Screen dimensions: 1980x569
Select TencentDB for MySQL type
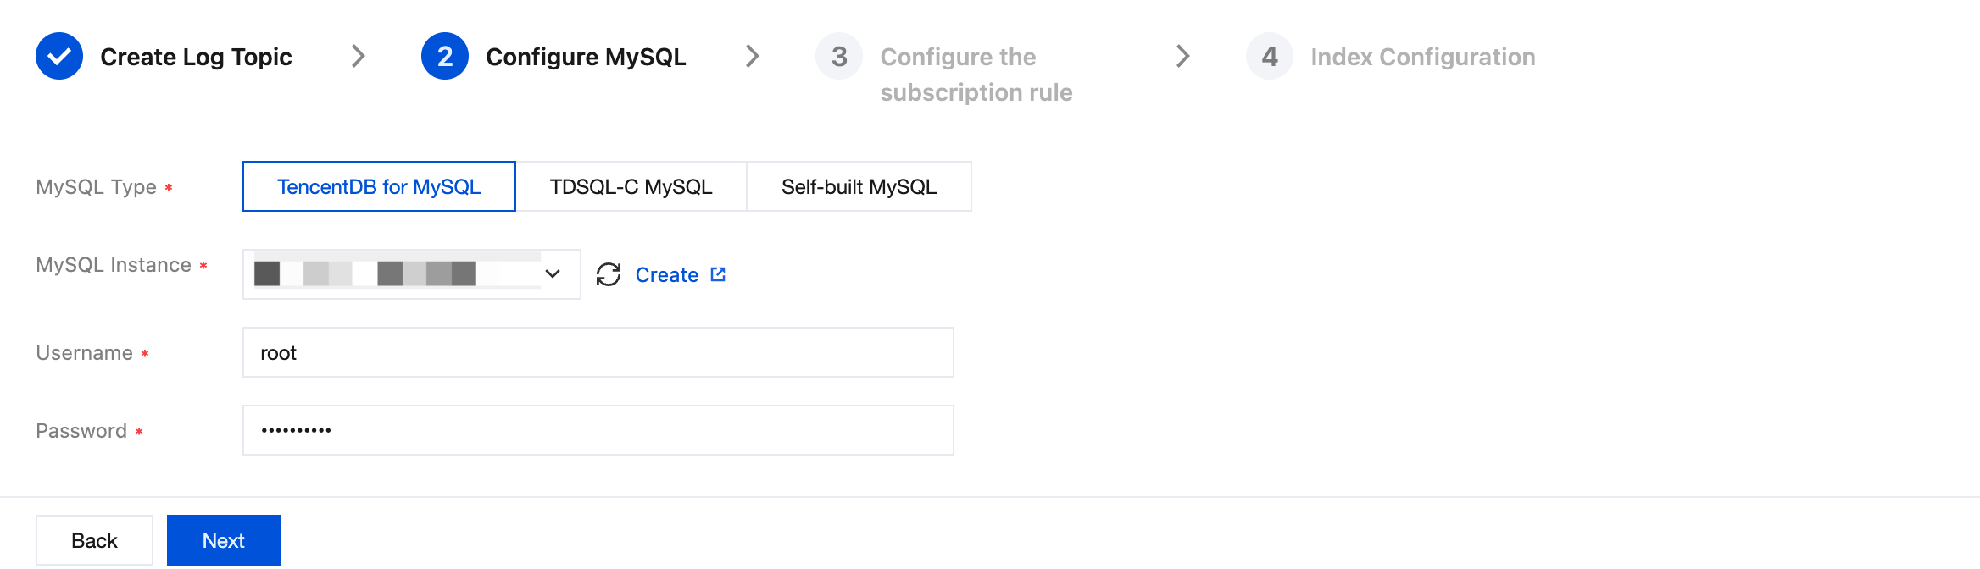pyautogui.click(x=379, y=186)
